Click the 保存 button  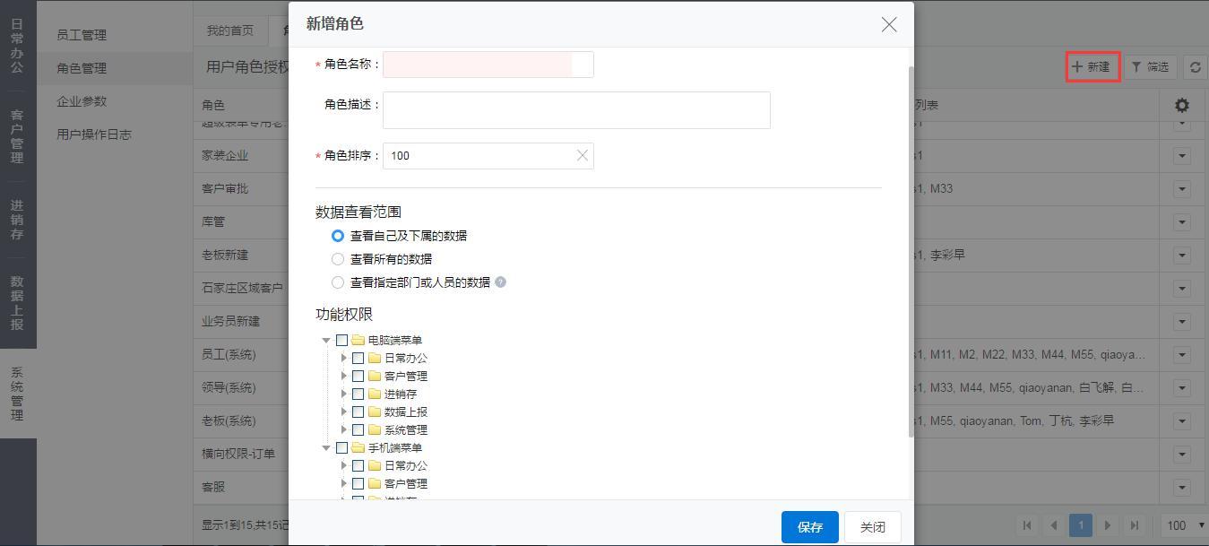pos(808,527)
